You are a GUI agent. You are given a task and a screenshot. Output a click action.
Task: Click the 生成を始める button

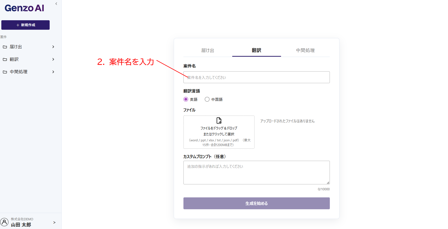(x=256, y=203)
